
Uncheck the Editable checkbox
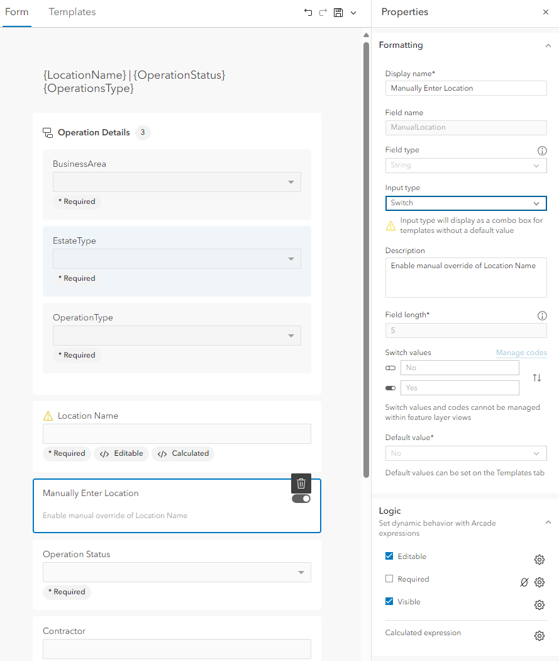[389, 556]
